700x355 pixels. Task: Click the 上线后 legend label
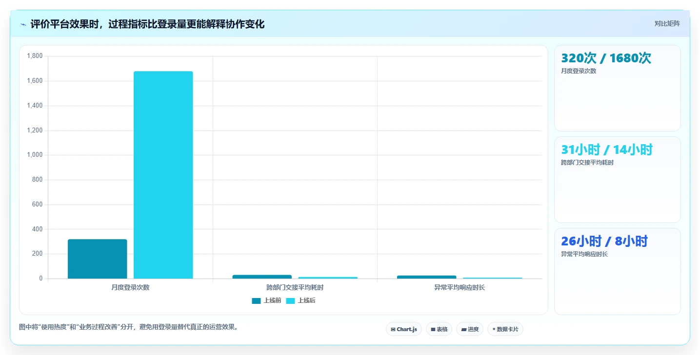click(x=307, y=300)
